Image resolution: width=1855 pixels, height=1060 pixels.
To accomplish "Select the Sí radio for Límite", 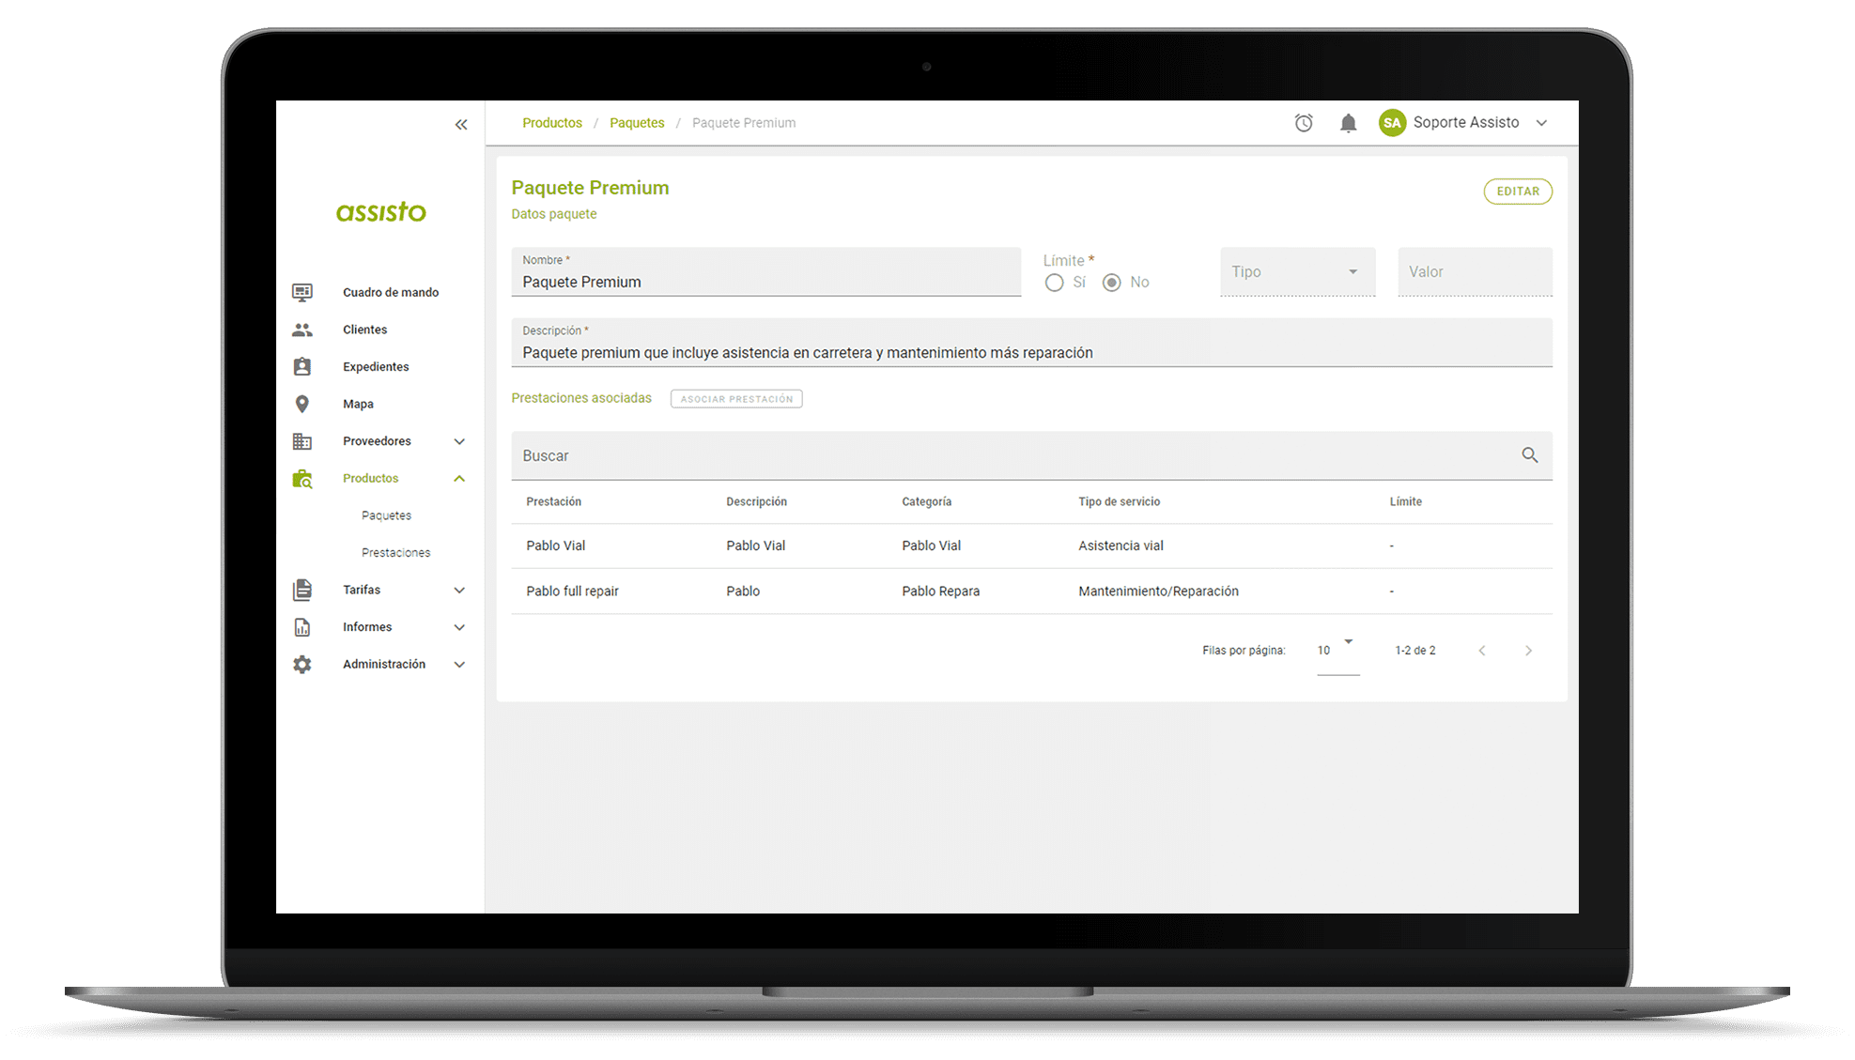I will pyautogui.click(x=1055, y=283).
